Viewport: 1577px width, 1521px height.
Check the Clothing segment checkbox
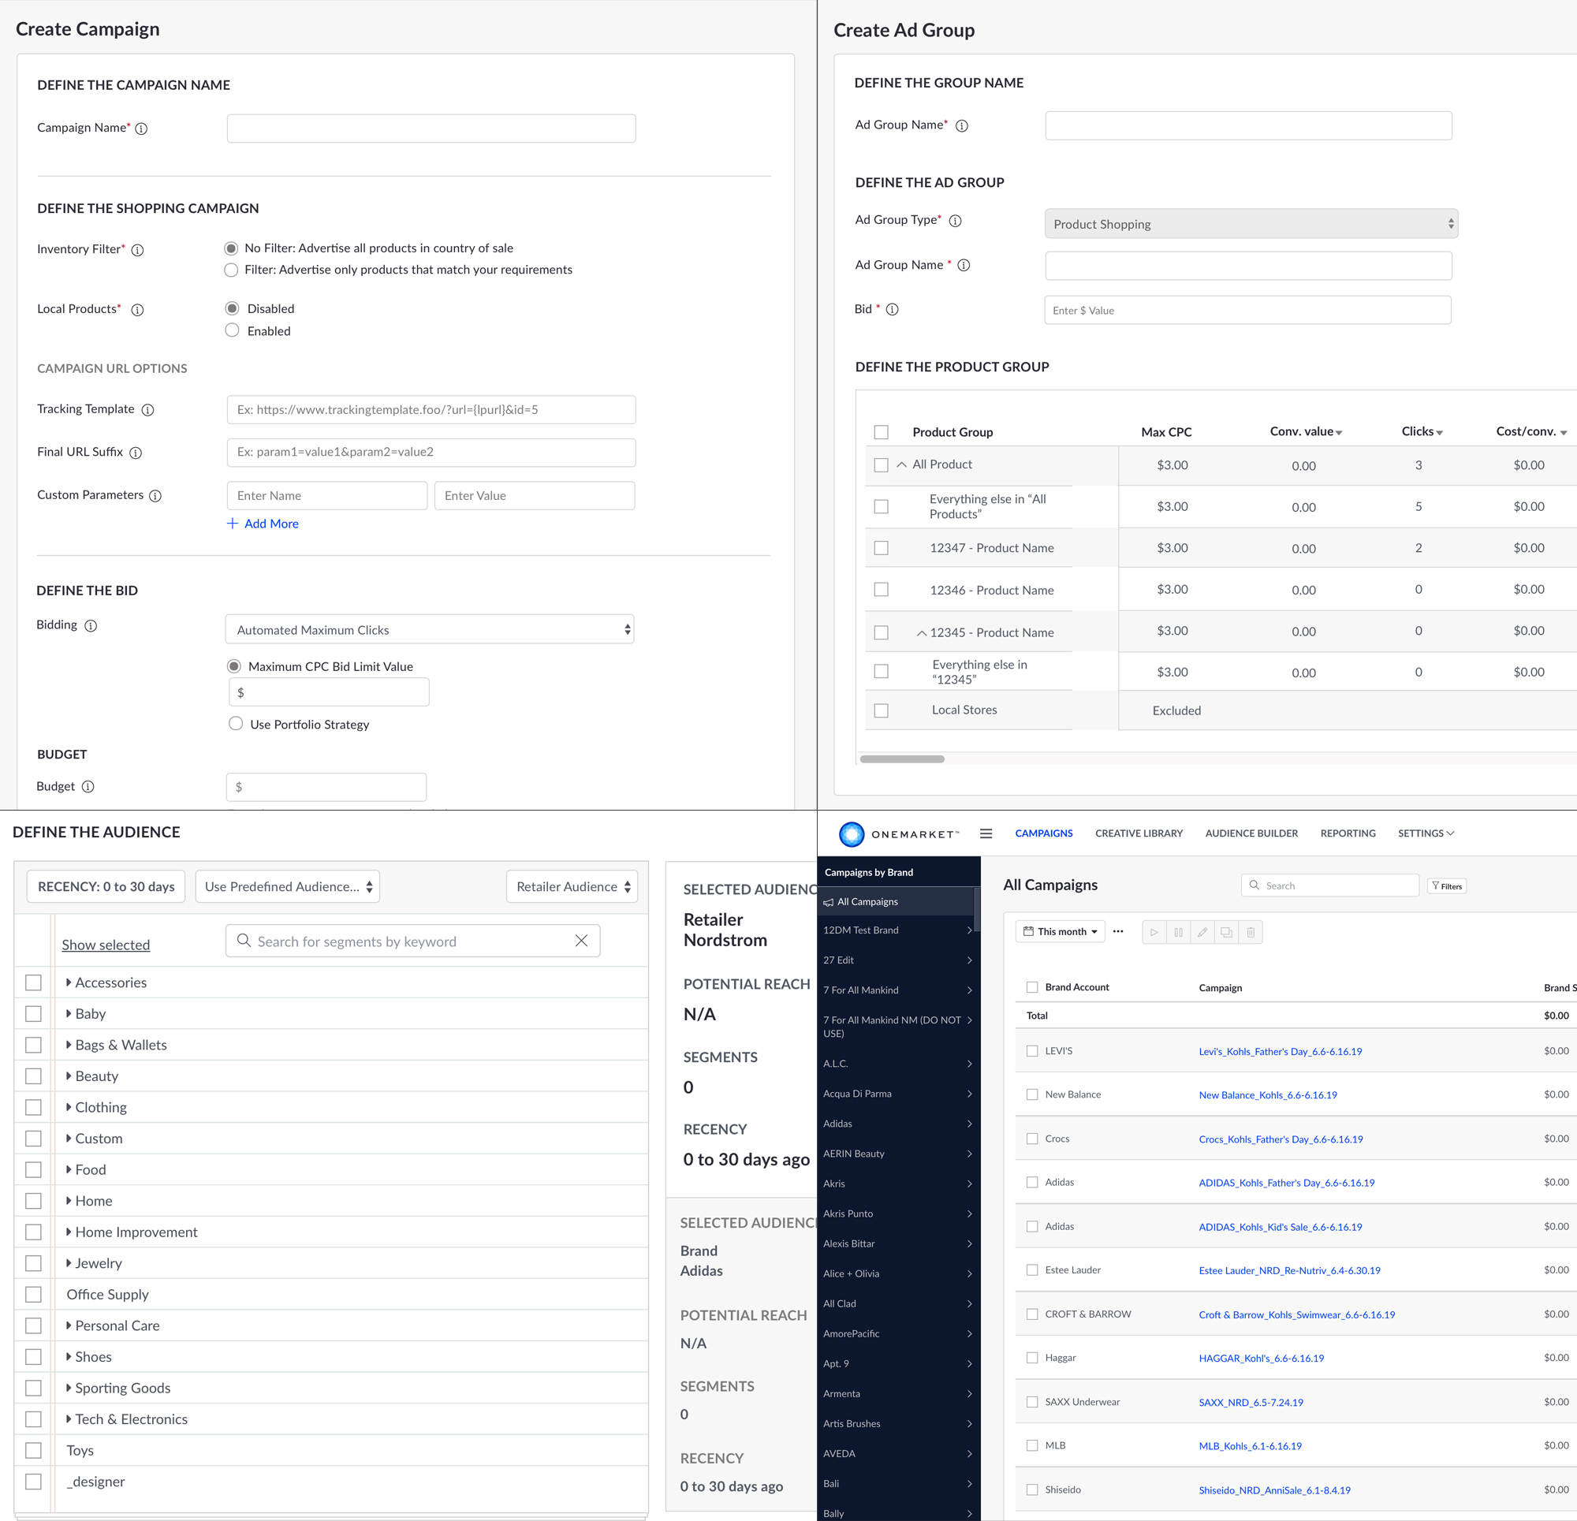[x=33, y=1107]
